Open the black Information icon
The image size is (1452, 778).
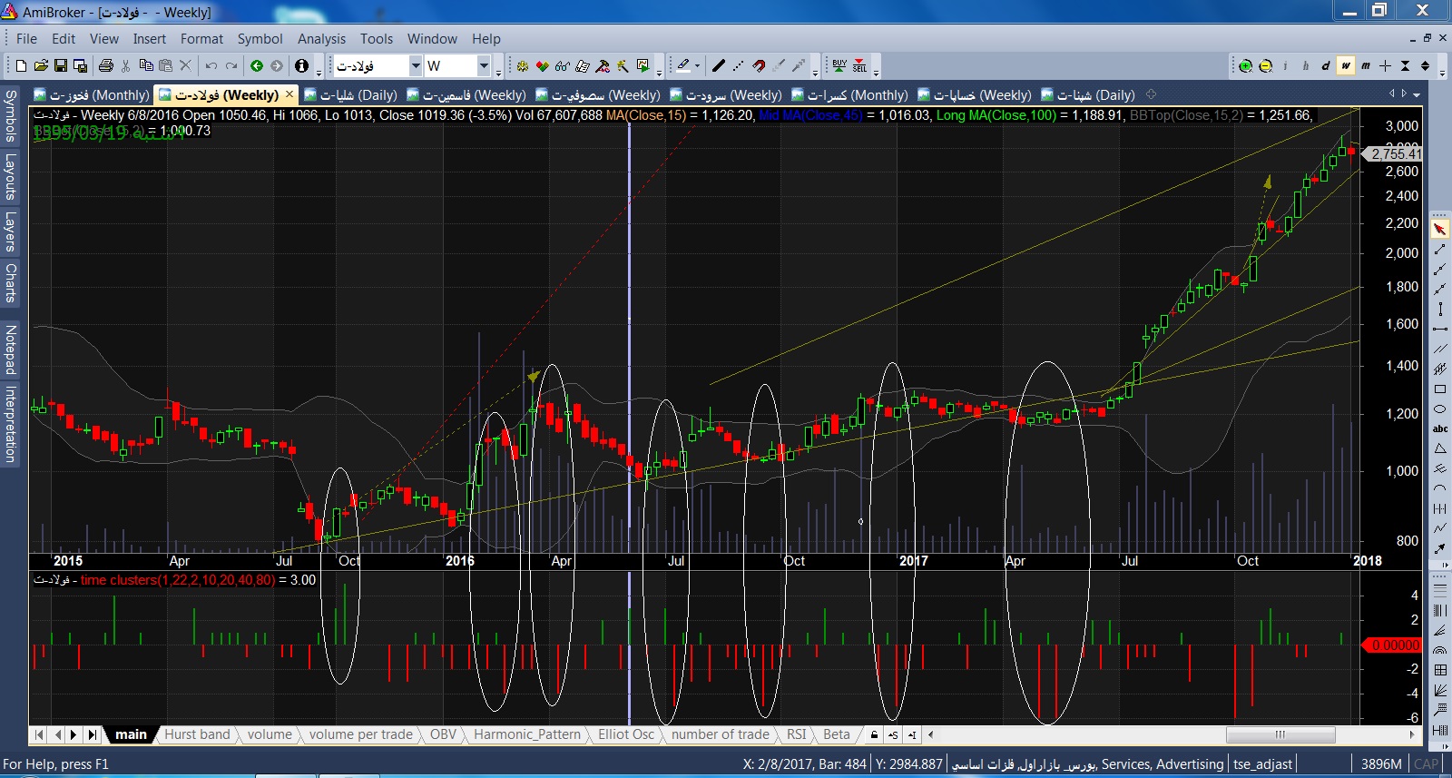tap(302, 65)
